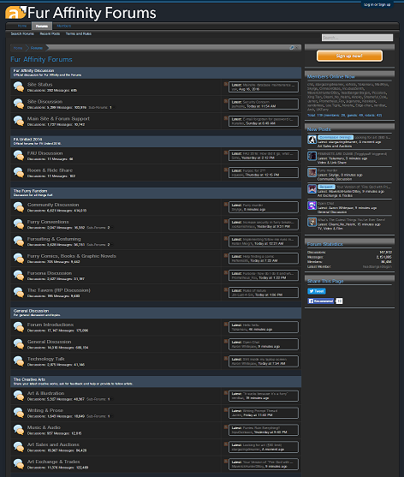The image size is (404, 477).
Task: Click the Community Discussion forum bubble icon
Action: 19,207
